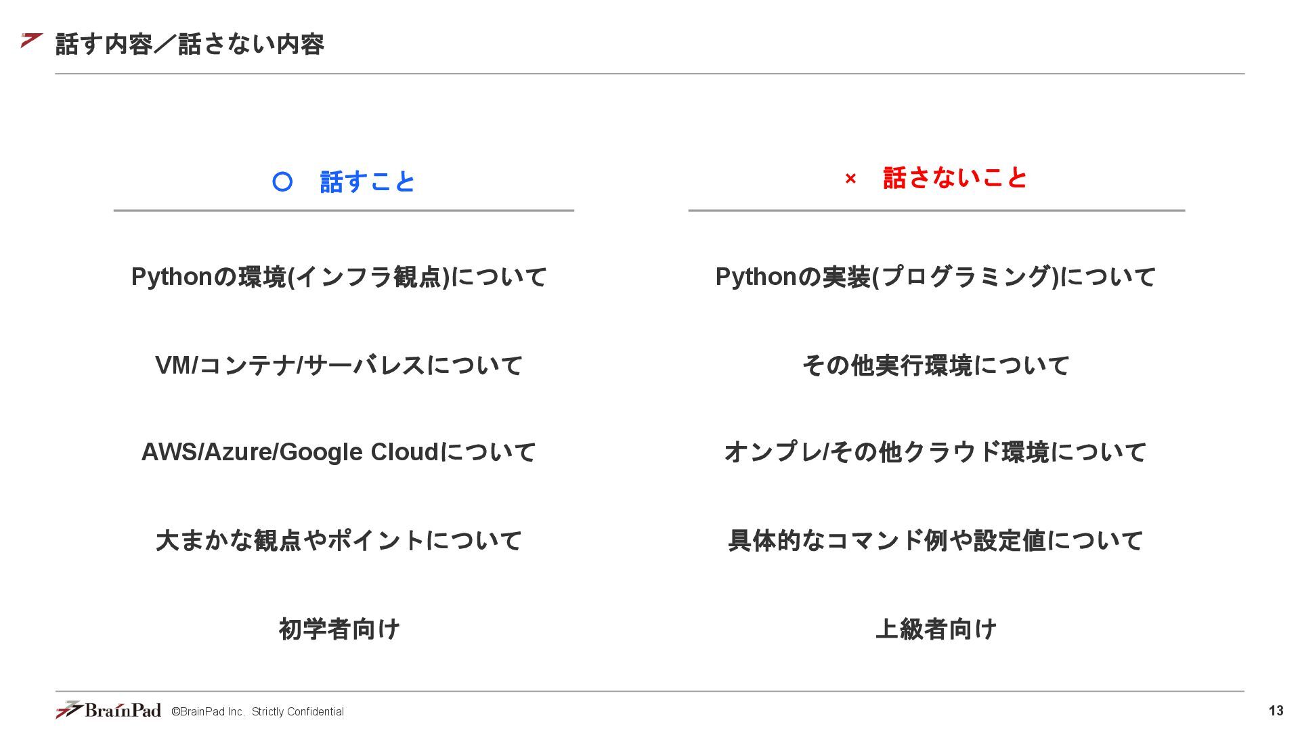Viewport: 1300px width, 731px height.
Task: Click the blue 話すこと heading
Action: coord(367,181)
